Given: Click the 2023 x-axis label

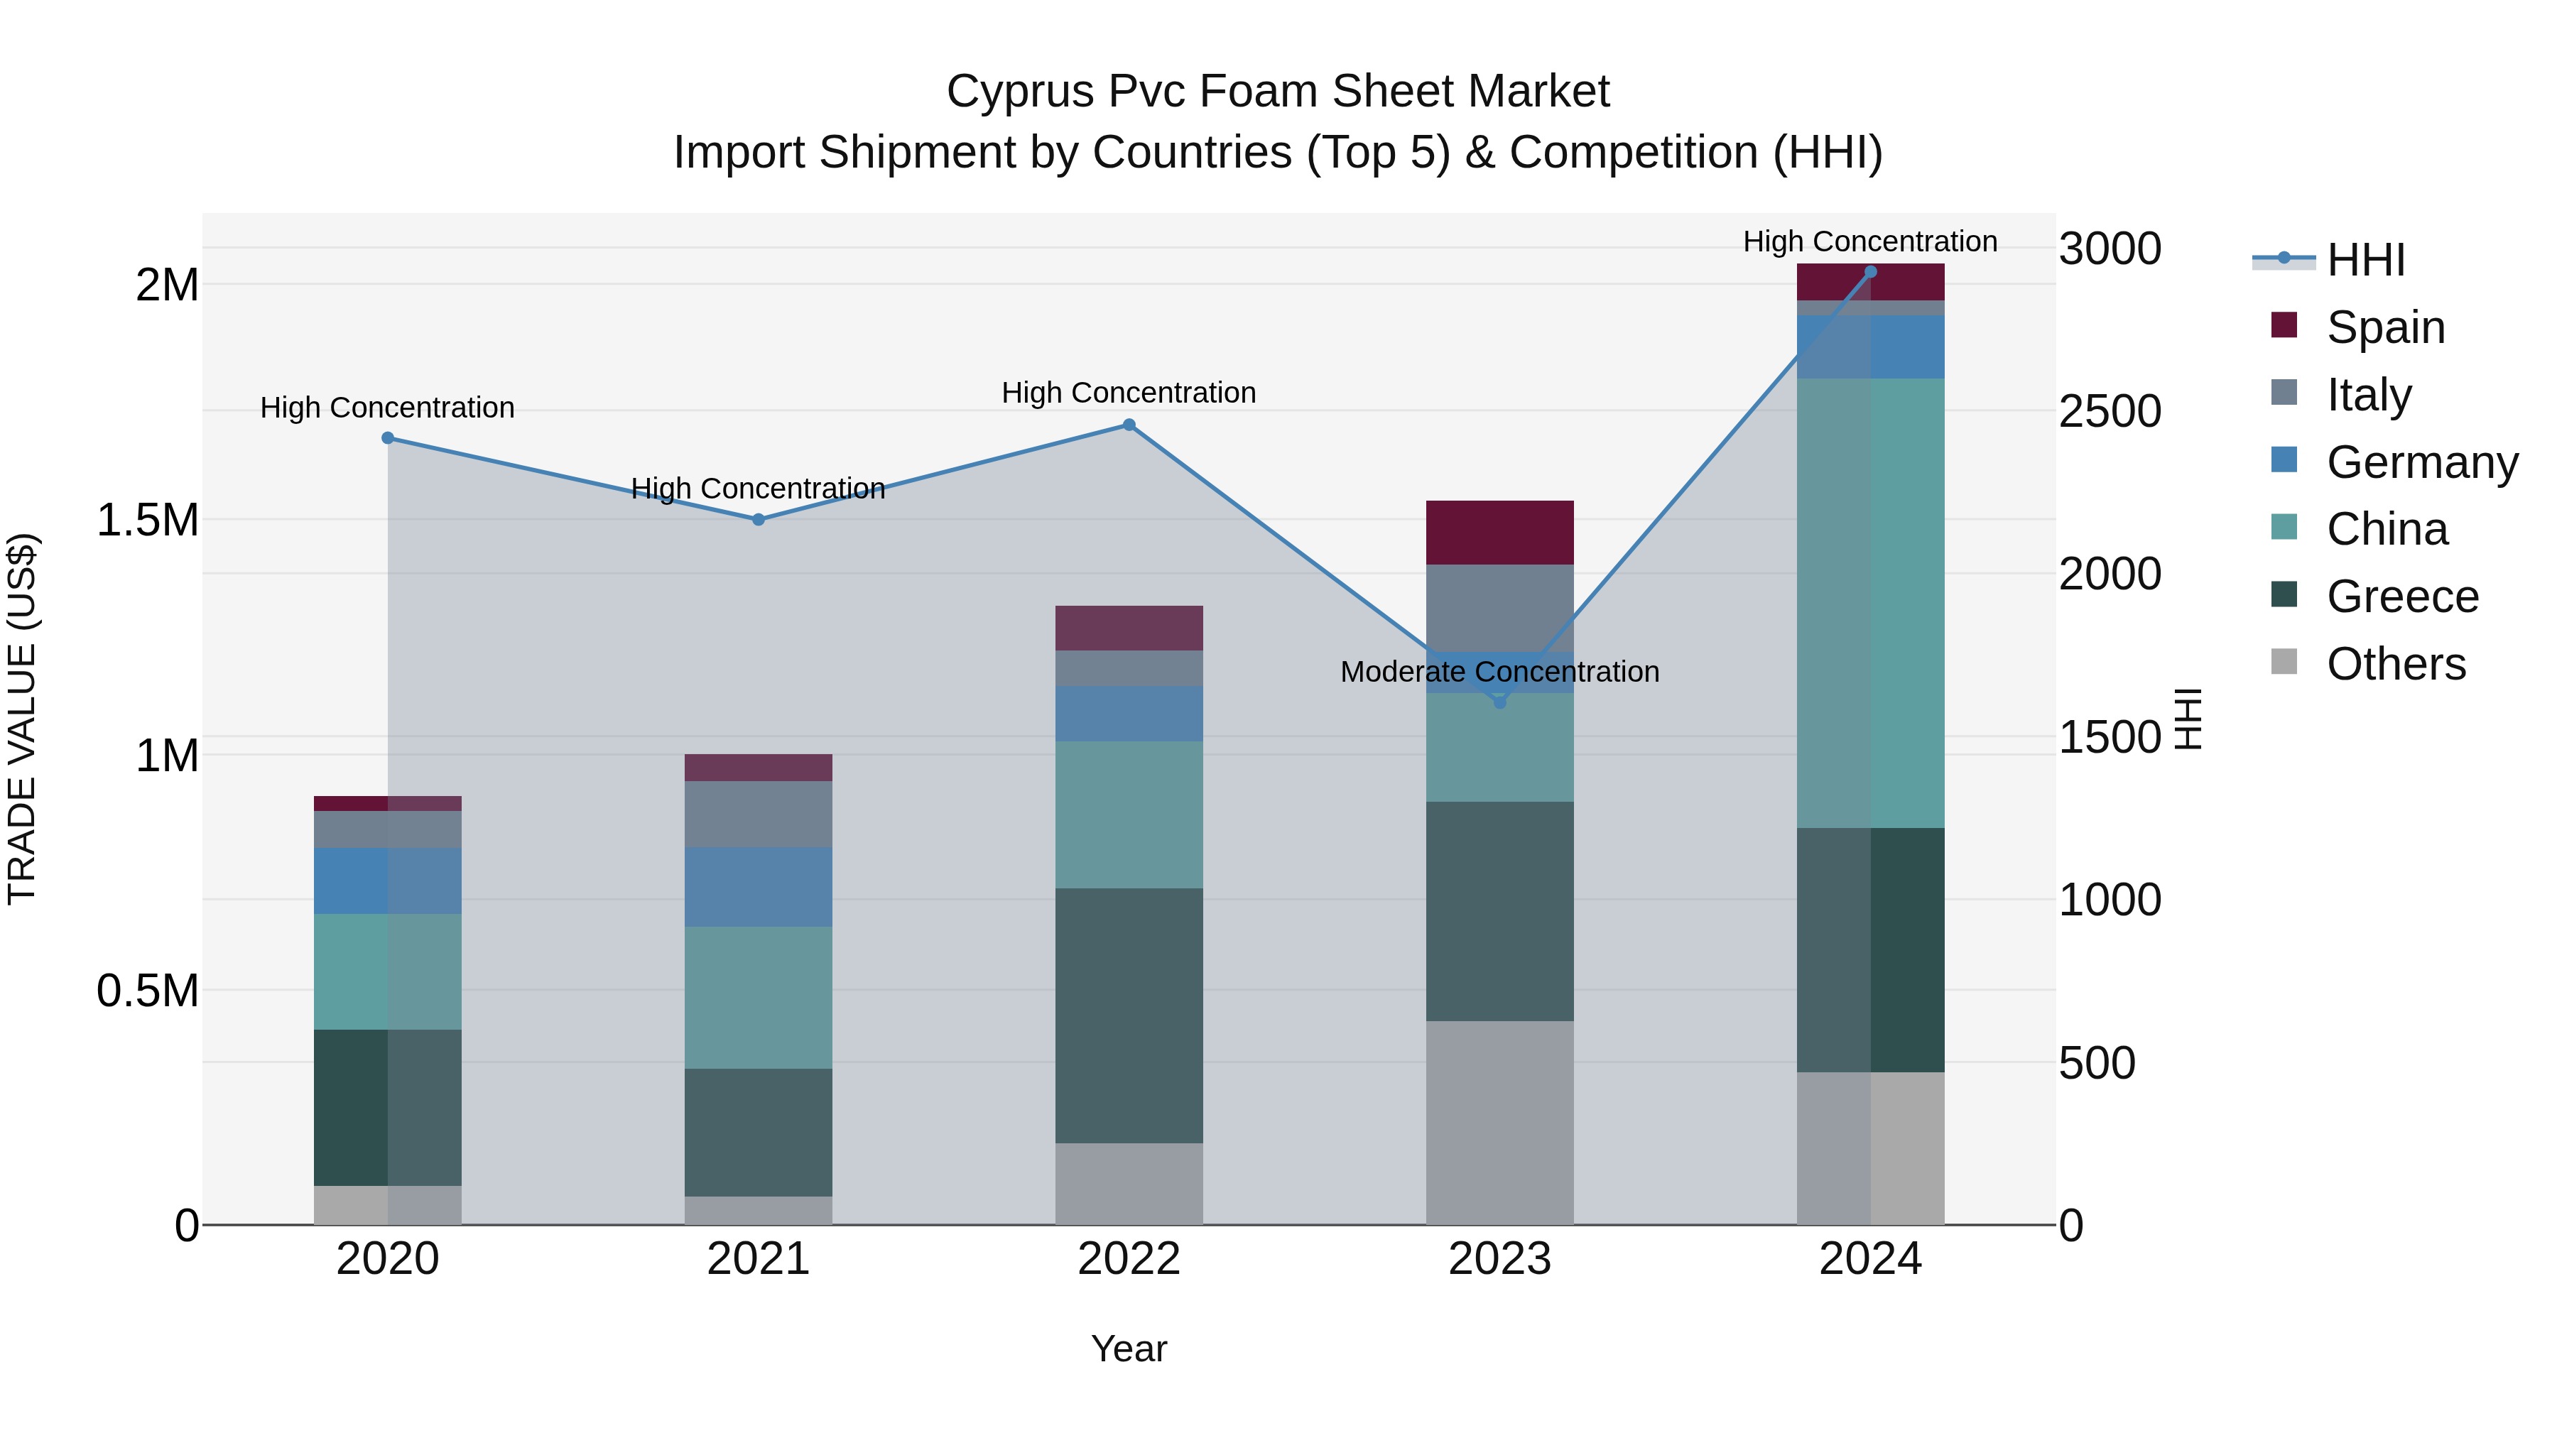Looking at the screenshot, I should (1500, 1259).
